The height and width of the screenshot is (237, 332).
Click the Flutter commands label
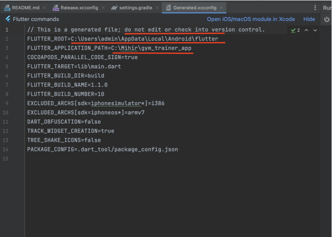(36, 19)
